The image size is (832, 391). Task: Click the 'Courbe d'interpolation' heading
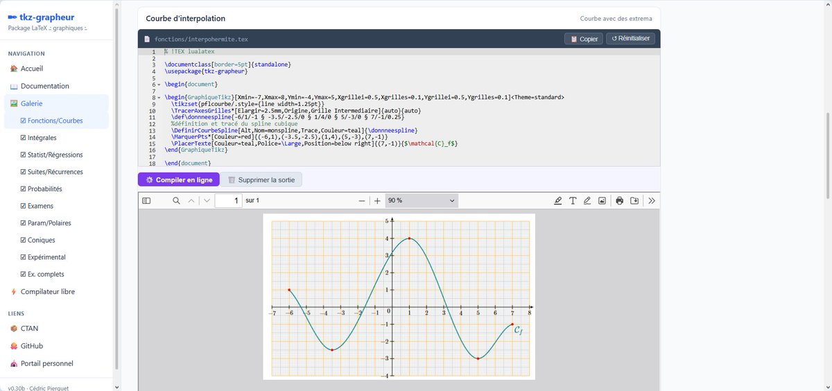185,19
